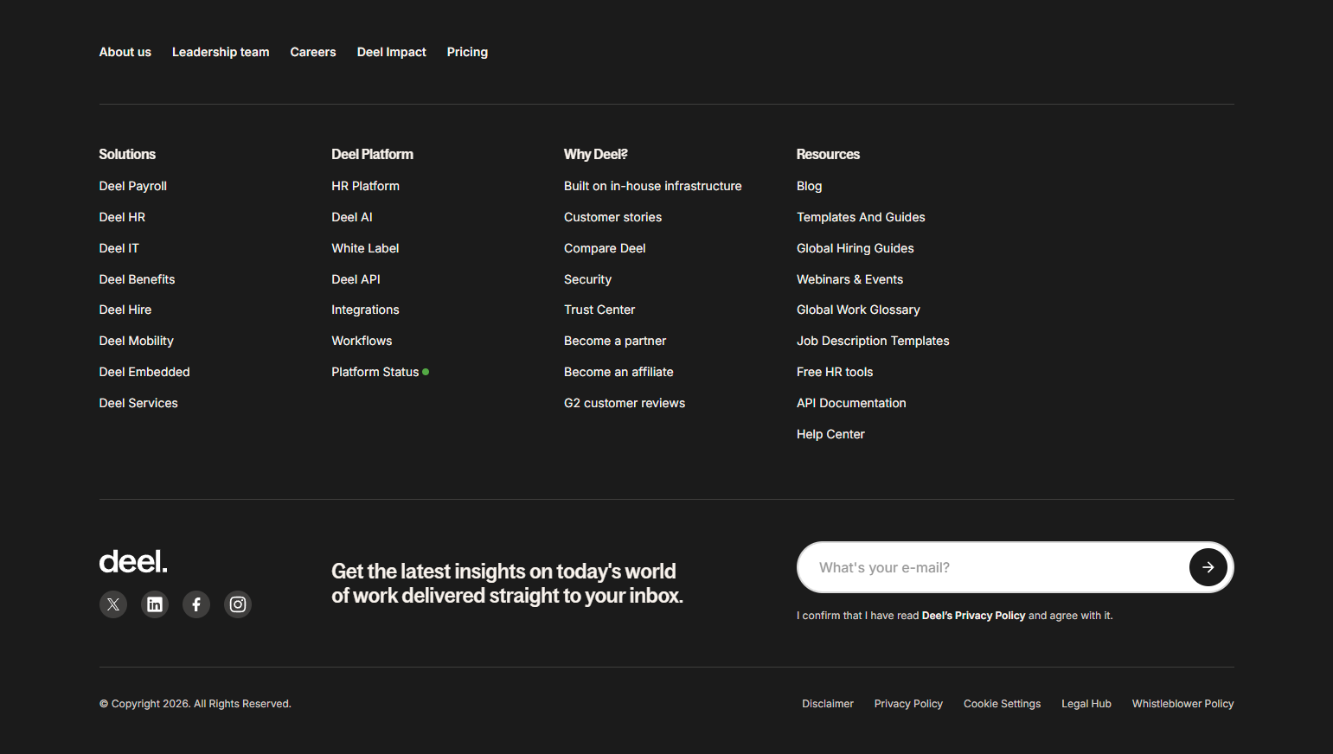Open Integrations
Image resolution: width=1333 pixels, height=754 pixels.
[365, 310]
